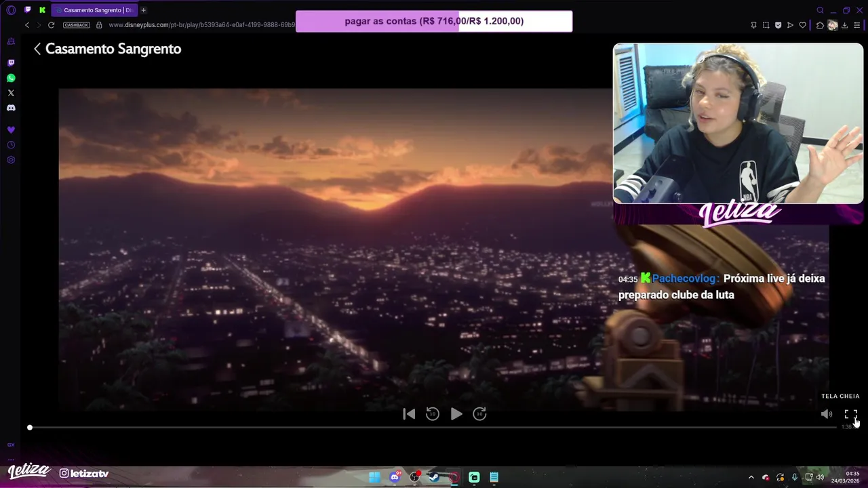
Task: Open history clock in the sidebar
Action: 11,144
